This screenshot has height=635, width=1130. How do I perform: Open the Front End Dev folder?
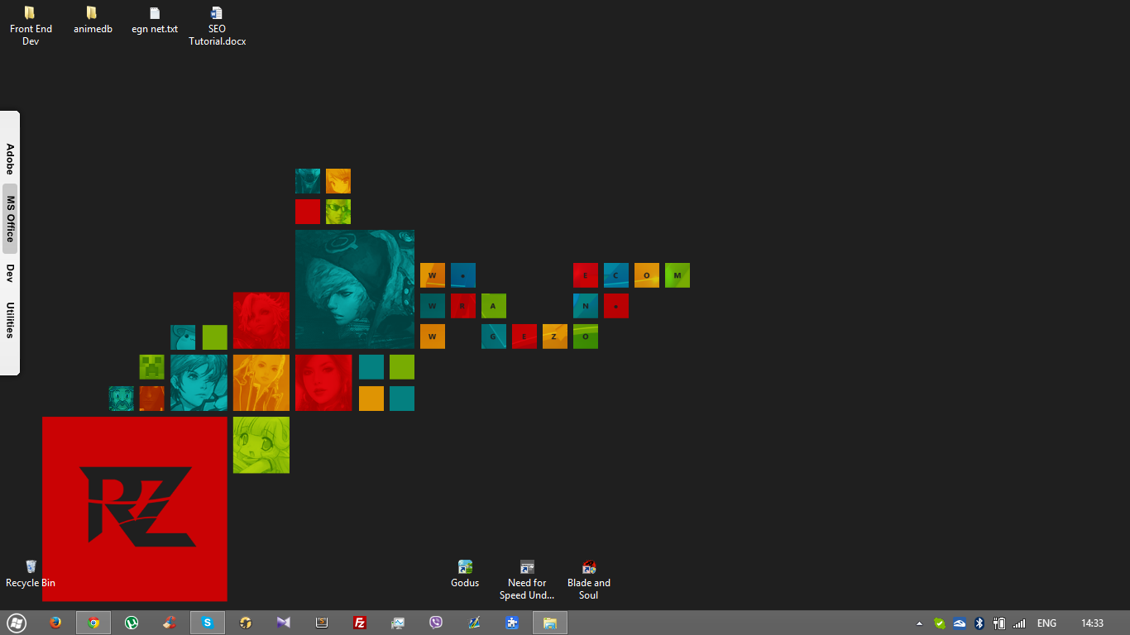point(31,25)
